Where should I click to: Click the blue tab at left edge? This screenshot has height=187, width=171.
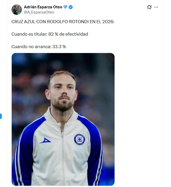pyautogui.click(x=1, y=116)
